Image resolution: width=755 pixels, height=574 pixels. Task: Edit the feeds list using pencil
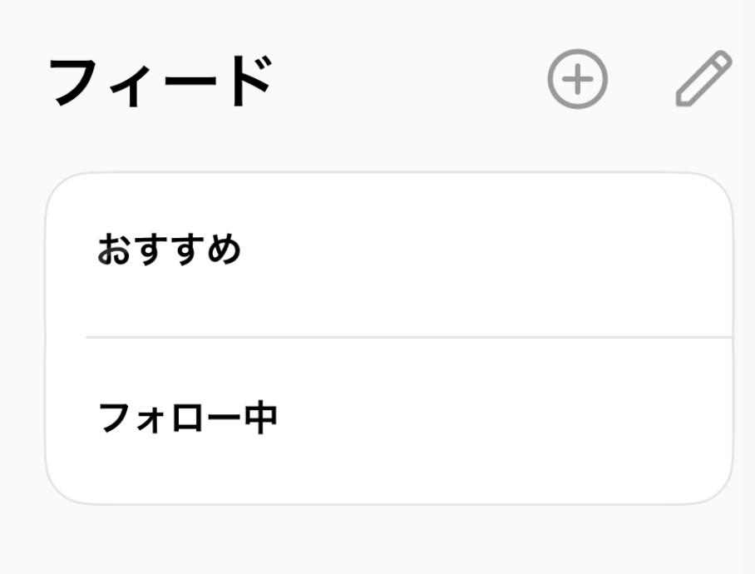703,79
